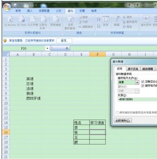Open the Sort dialog
The image size is (157, 159).
coord(106,21)
